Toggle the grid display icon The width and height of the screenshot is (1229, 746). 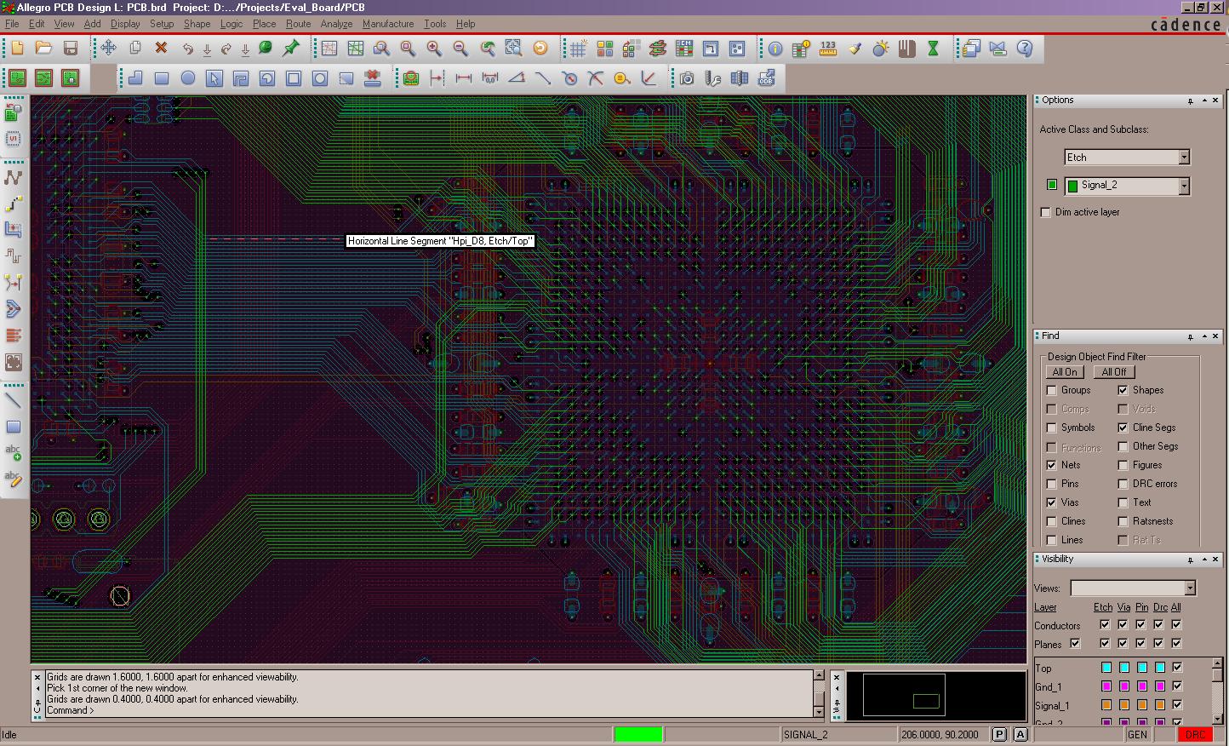(579, 49)
